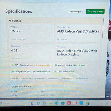Click the Autopilot MDM Not Enrolled status
The image size is (111, 111).
(72, 65)
